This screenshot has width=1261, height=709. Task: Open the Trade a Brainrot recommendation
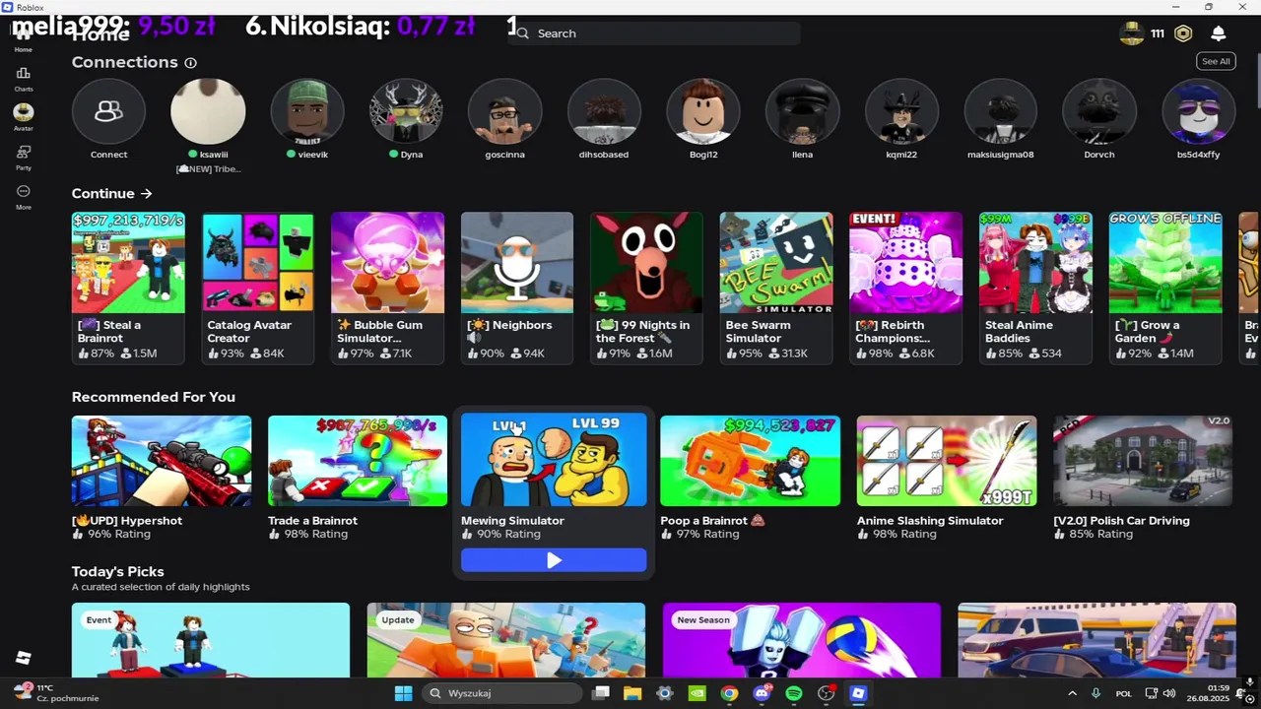358,478
